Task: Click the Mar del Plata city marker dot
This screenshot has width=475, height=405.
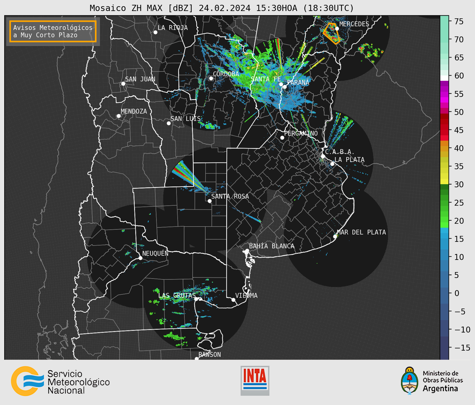Action: pyautogui.click(x=335, y=237)
